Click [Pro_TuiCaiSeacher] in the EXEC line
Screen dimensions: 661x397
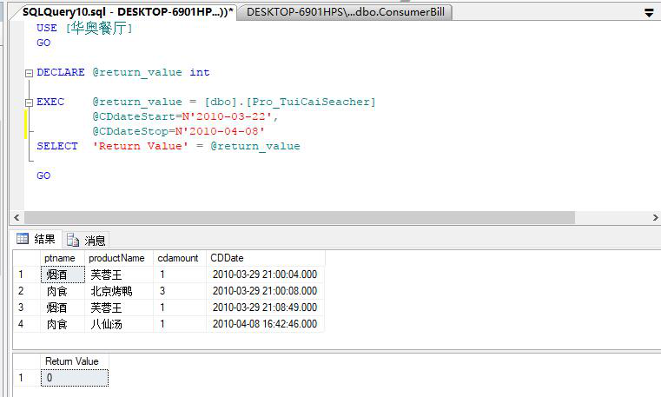311,102
